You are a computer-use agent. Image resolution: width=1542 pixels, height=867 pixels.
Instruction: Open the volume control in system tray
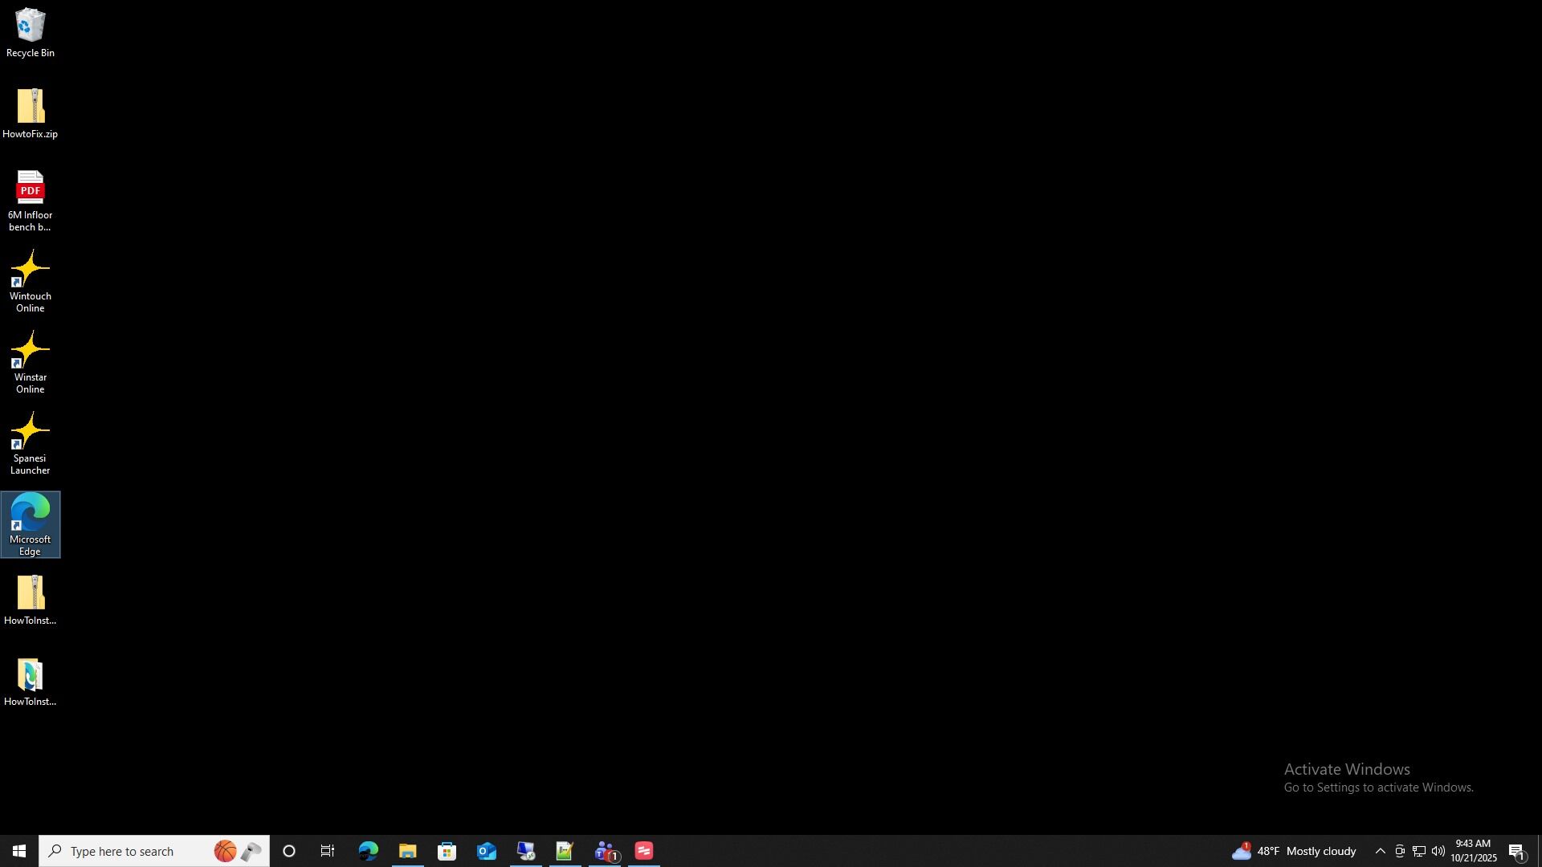point(1438,851)
